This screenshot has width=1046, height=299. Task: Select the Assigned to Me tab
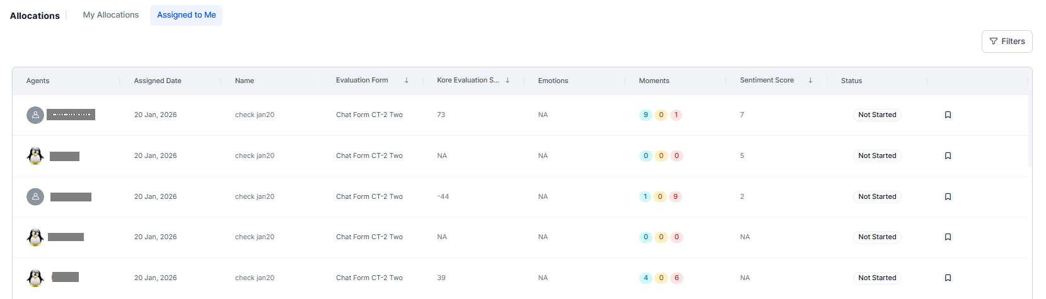186,15
